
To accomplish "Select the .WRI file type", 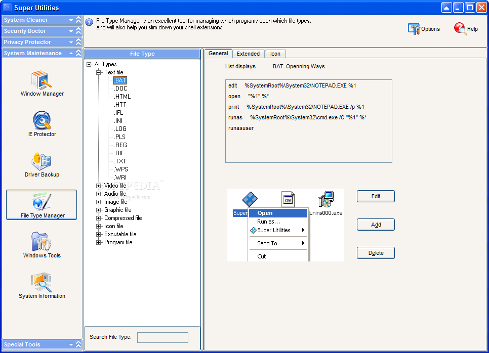I will (x=120, y=178).
